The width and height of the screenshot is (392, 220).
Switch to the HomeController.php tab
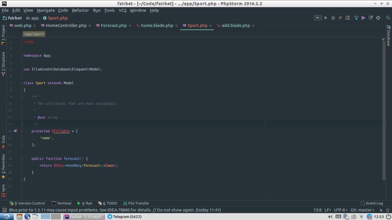[66, 25]
